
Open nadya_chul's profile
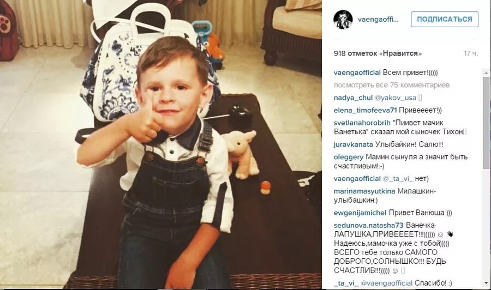click(x=353, y=98)
